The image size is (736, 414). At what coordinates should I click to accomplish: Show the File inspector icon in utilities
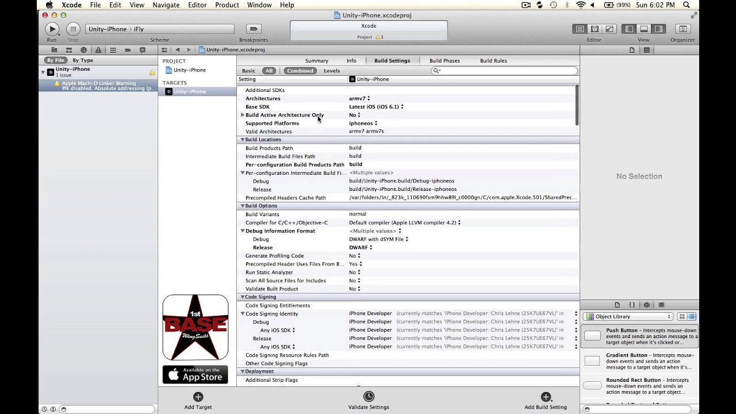pos(632,50)
